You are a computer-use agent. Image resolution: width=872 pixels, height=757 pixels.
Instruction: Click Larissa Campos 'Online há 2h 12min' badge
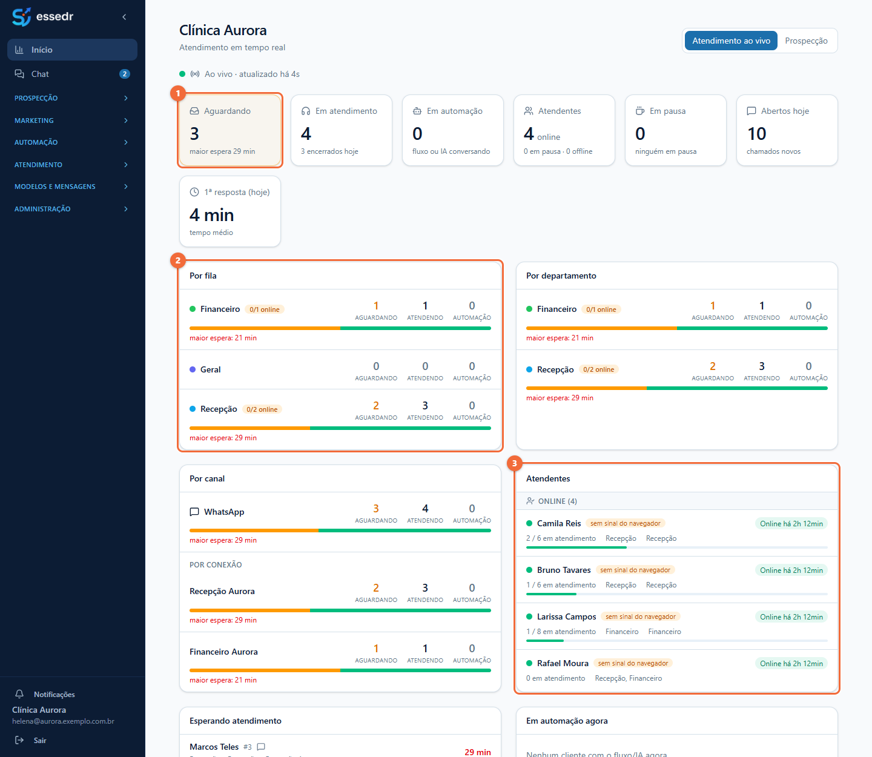tap(791, 617)
